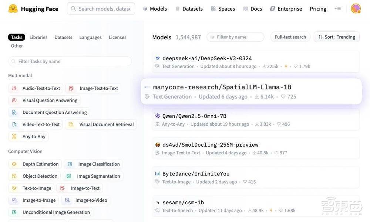Click the heart icon on DeepSeek-V3-0324
This screenshot has height=222, width=370.
coord(295,66)
